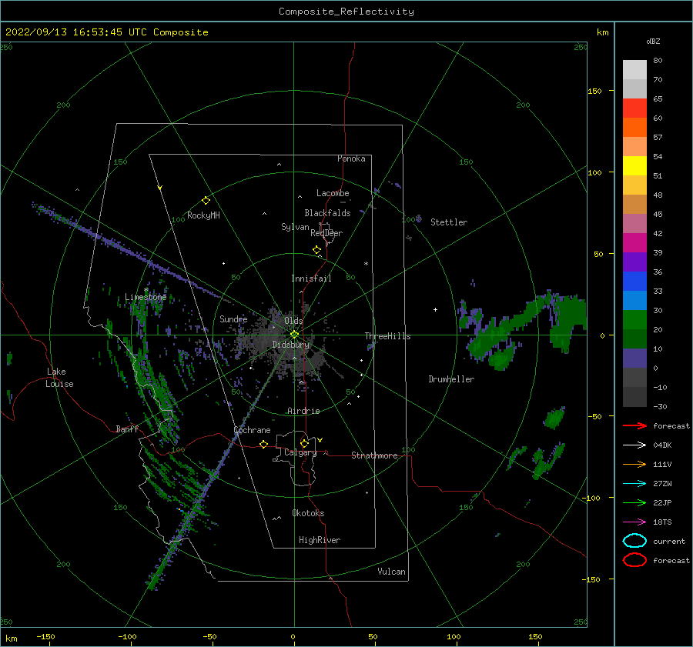This screenshot has height=647, width=693.
Task: Click the 20 dBZ green color swatch
Action: 634,339
